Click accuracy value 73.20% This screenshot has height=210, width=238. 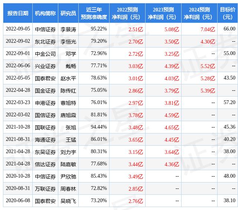tap(99, 201)
